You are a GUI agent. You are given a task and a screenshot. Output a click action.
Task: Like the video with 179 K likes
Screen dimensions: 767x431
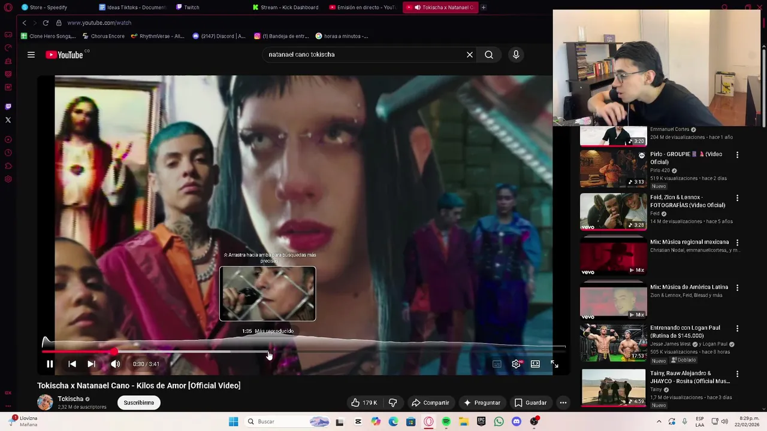coord(364,403)
